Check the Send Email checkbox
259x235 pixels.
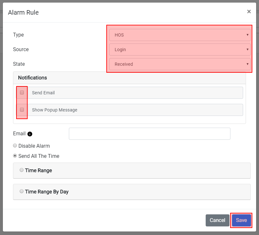pyautogui.click(x=22, y=92)
